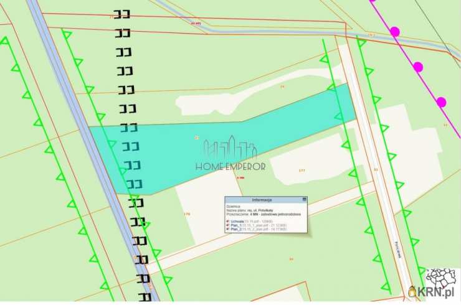
Task: Click the parcel labeled 176
Action: coord(187,214)
